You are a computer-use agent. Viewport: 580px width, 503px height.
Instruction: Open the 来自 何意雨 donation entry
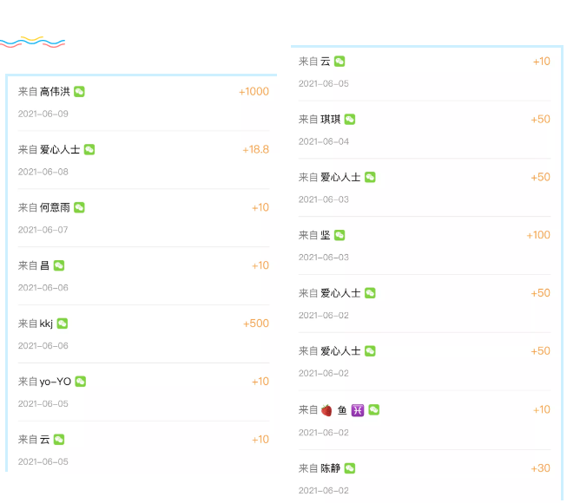coord(143,218)
